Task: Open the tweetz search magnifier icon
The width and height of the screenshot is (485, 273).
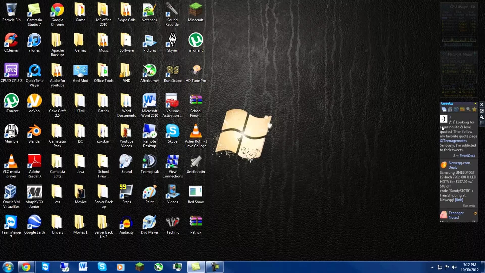Action: (468, 109)
